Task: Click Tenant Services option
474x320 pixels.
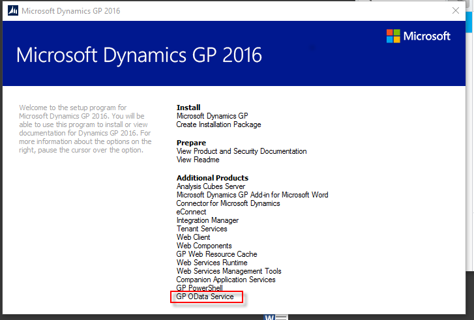Action: tap(201, 229)
